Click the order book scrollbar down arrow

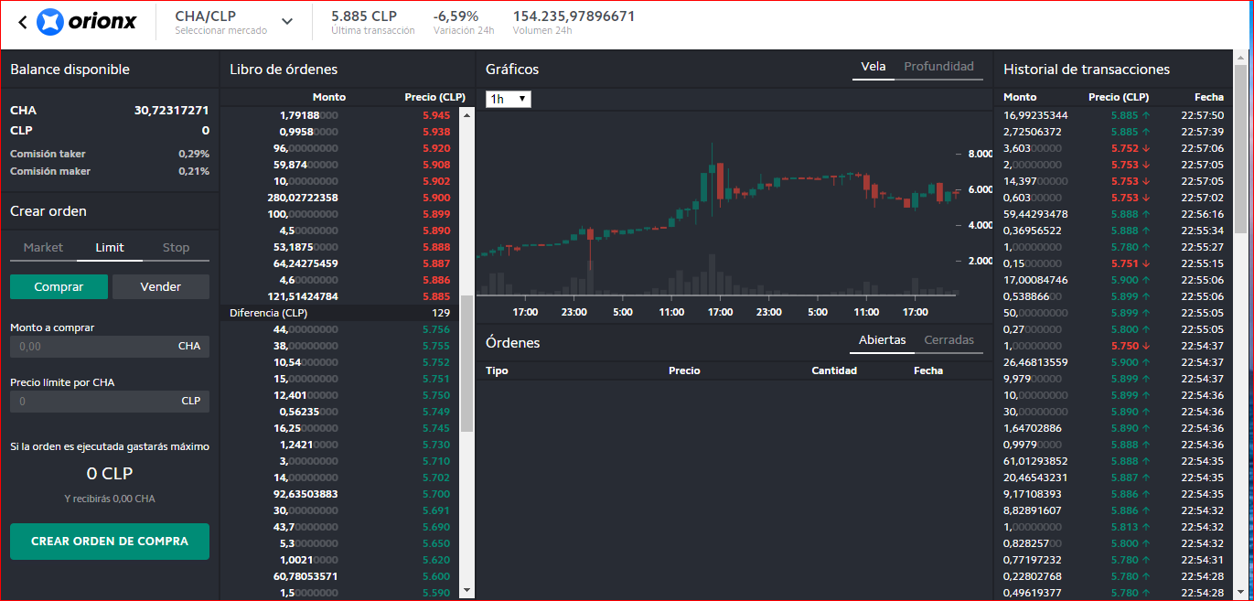[x=466, y=591]
